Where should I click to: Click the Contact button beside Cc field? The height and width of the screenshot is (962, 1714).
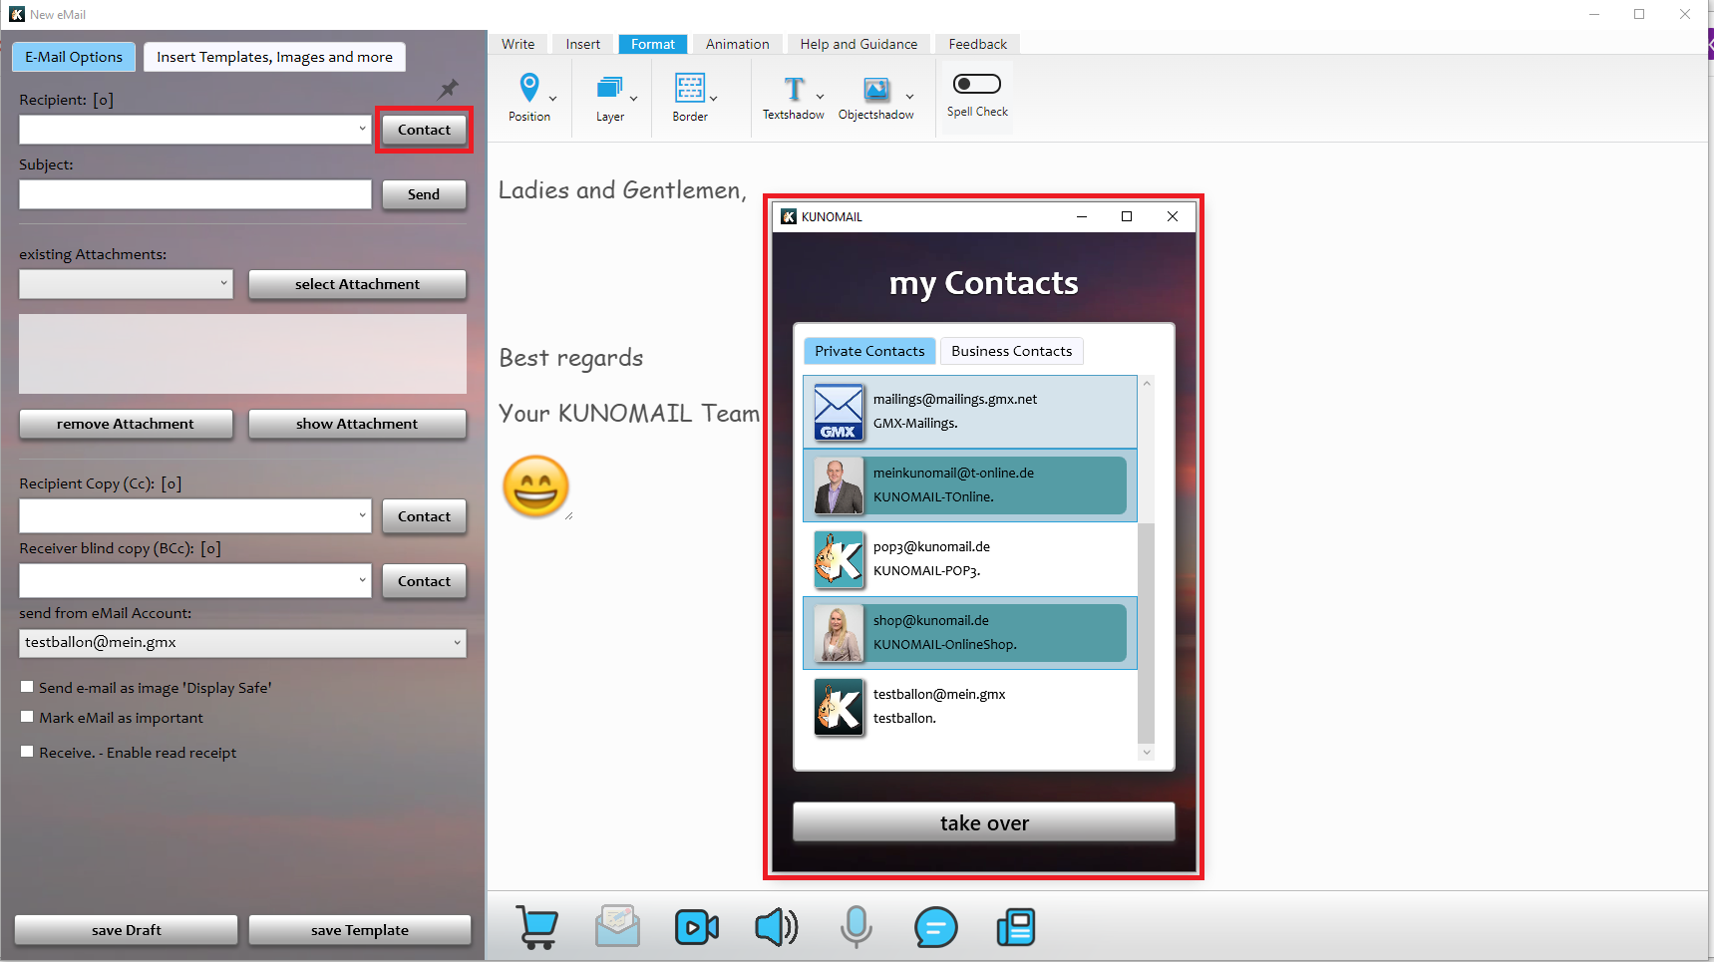pyautogui.click(x=424, y=516)
